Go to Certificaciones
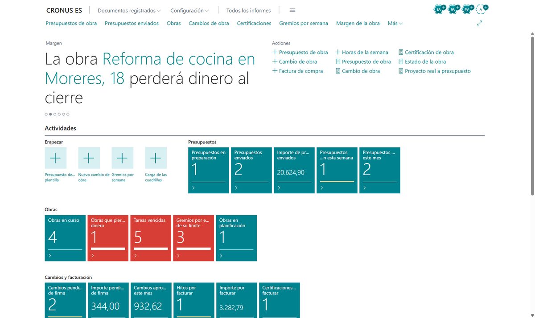Screen dimensions: 535x318 pyautogui.click(x=254, y=23)
